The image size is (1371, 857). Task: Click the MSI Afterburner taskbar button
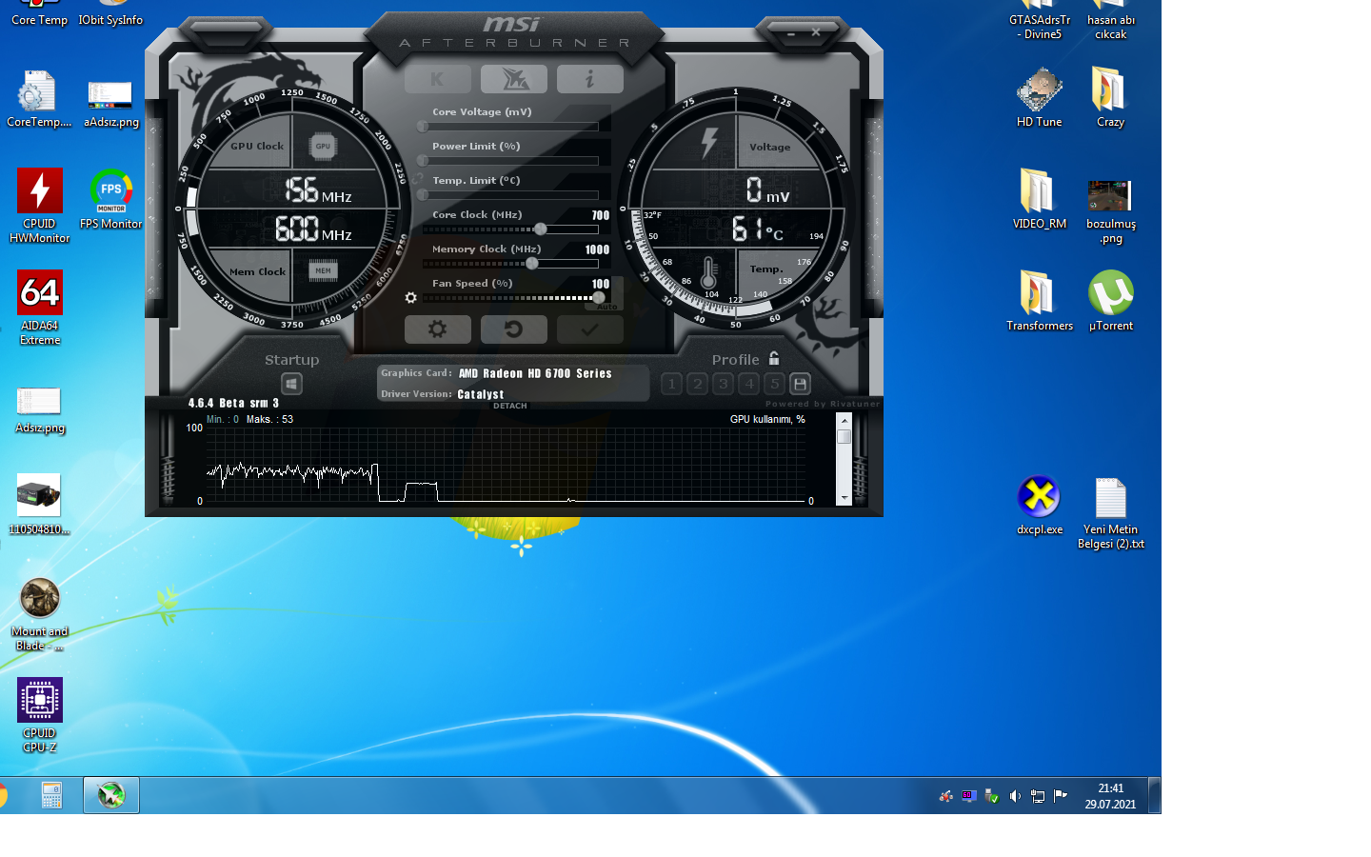(x=111, y=795)
